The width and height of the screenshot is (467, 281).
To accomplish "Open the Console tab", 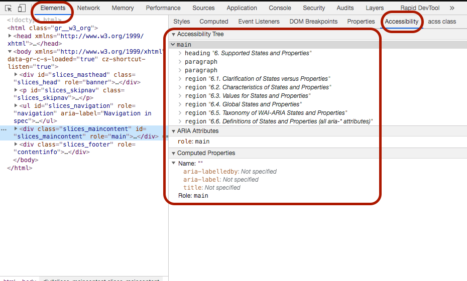I will pos(280,8).
